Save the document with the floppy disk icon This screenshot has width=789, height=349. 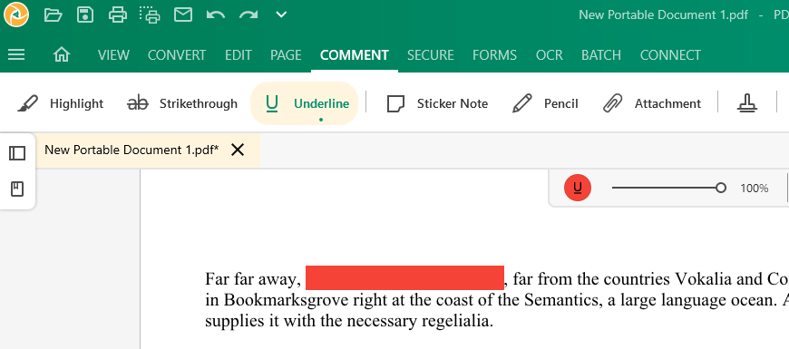(85, 15)
